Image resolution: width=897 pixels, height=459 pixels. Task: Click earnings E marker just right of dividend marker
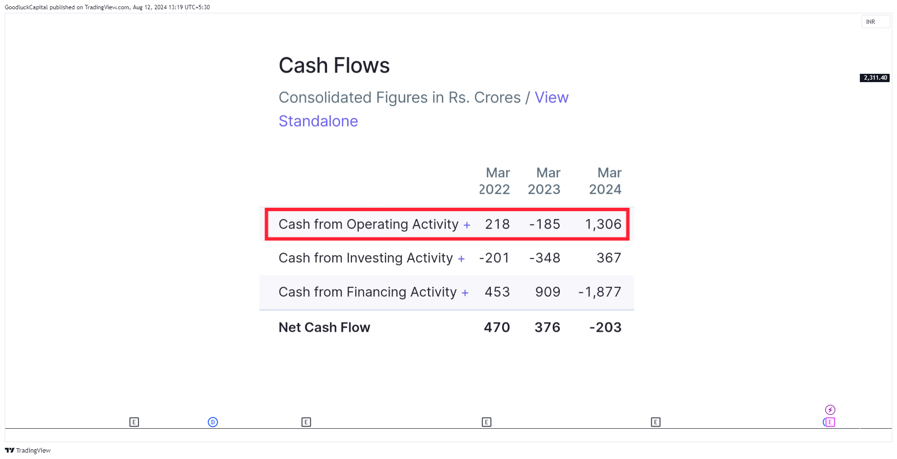(306, 422)
